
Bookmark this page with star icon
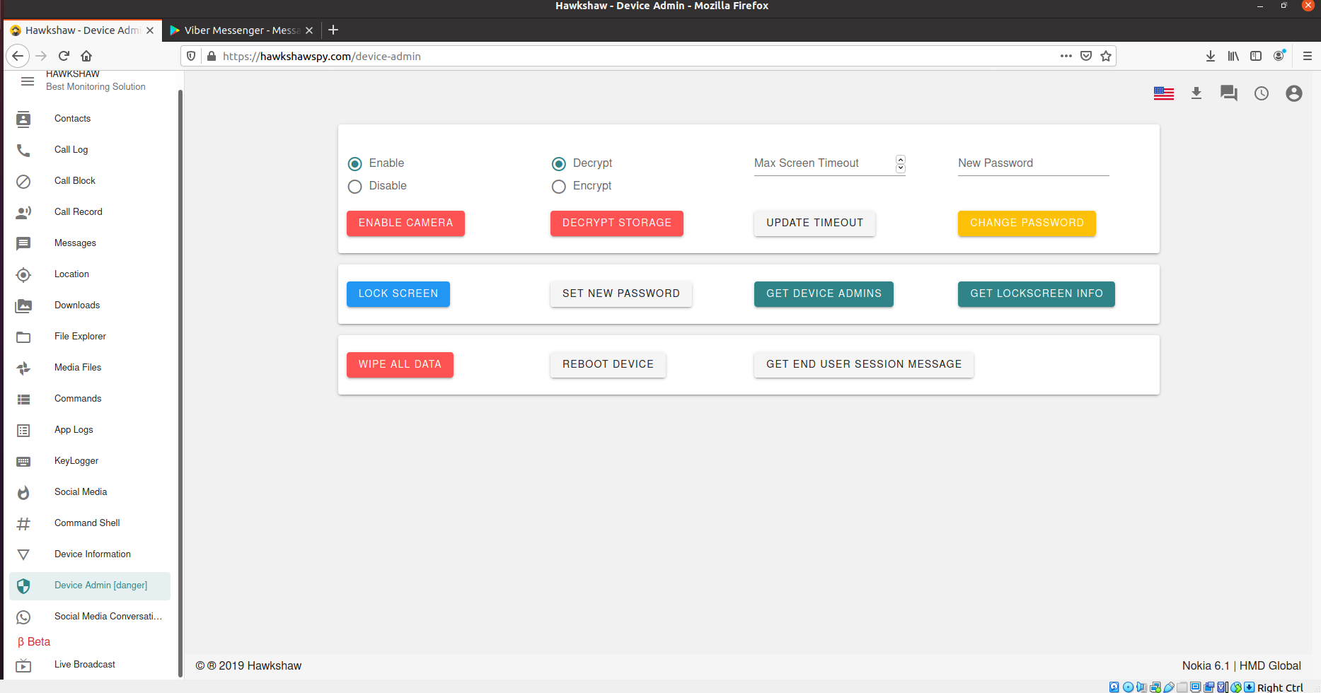[1106, 56]
